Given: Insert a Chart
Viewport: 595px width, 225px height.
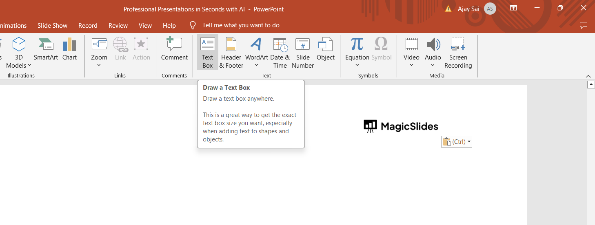Looking at the screenshot, I should click(69, 49).
